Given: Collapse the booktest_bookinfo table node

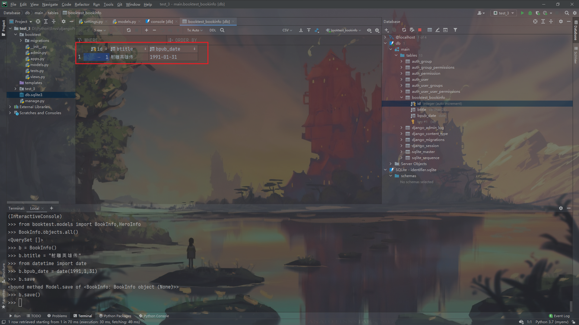Looking at the screenshot, I should [x=401, y=98].
